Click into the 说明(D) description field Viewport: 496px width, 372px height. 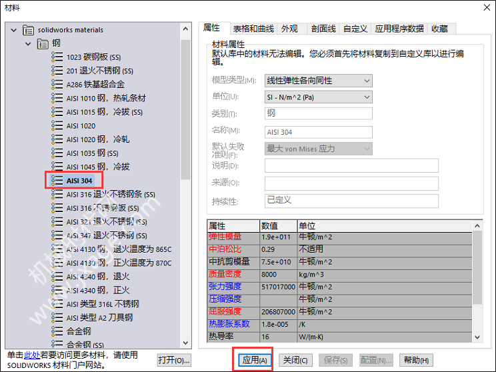pyautogui.click(x=351, y=165)
